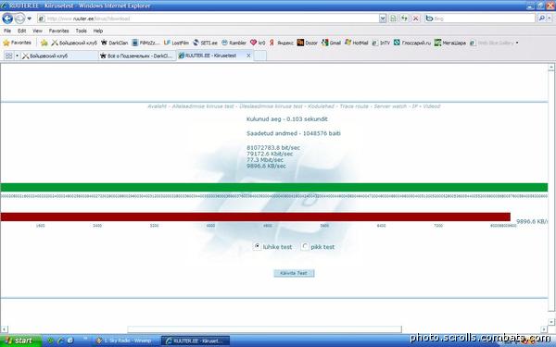Open the Help menu
Viewport: 556px width, 347px height.
[x=98, y=31]
